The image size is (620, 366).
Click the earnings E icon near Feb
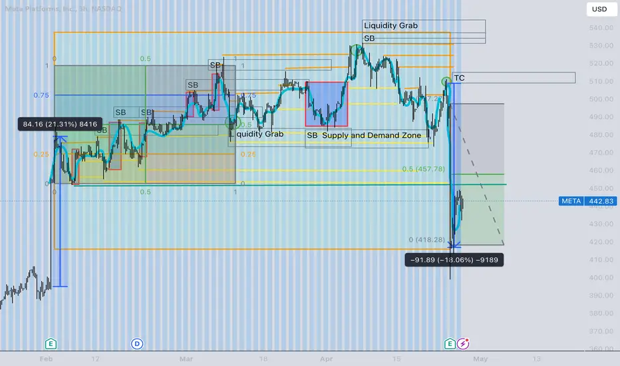click(x=51, y=344)
